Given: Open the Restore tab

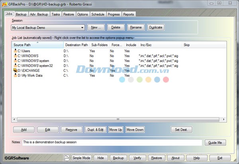Looking at the screenshot, I should tap(69, 14).
